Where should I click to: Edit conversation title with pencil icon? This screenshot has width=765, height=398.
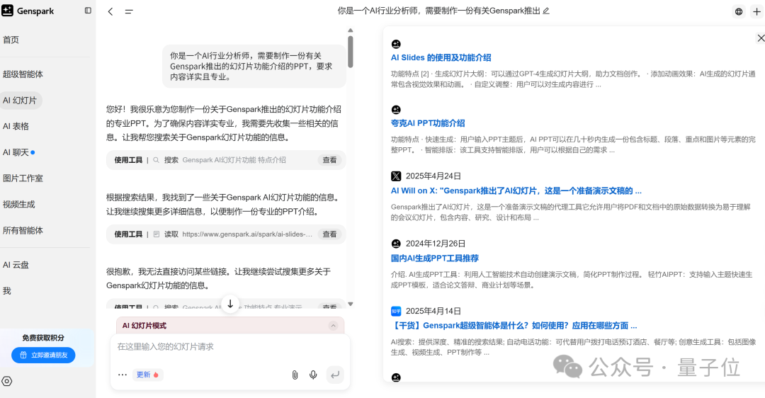546,11
